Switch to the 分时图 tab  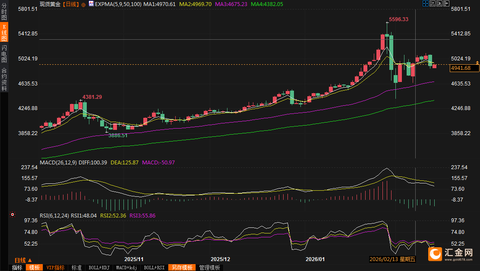4,12
